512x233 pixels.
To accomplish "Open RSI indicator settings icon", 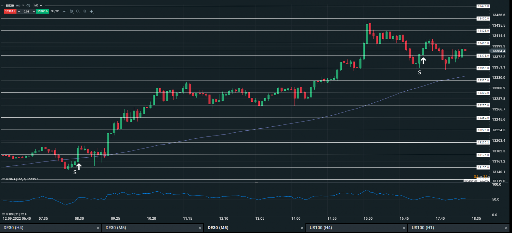I will 3,214.
